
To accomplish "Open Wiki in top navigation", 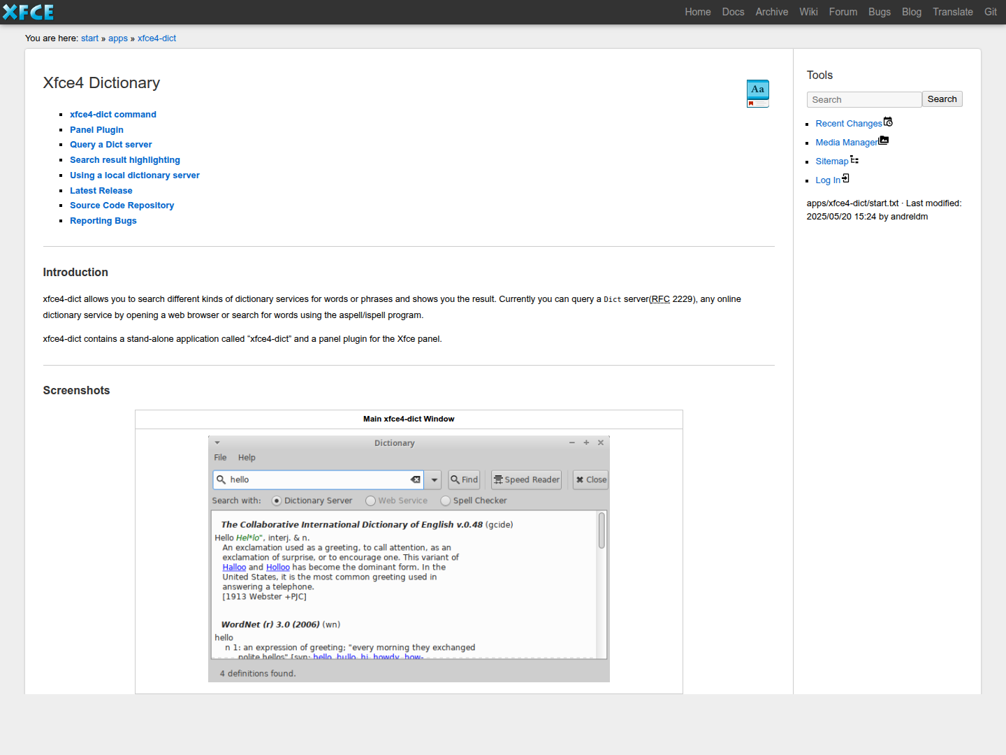I will tap(809, 12).
